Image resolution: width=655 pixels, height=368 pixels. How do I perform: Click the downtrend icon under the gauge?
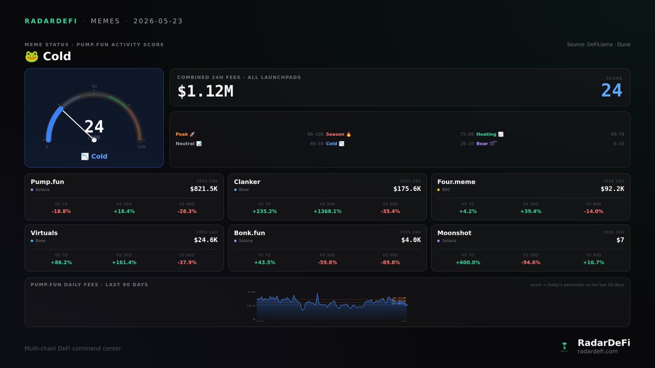tap(85, 156)
